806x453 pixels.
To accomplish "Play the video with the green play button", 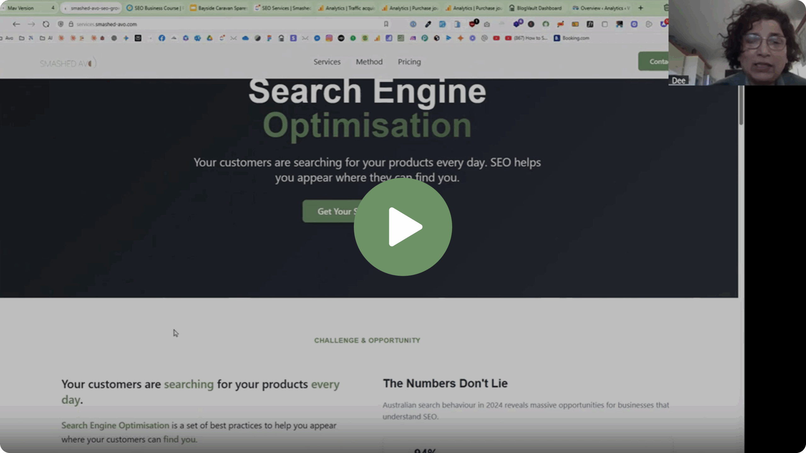I will pyautogui.click(x=403, y=226).
